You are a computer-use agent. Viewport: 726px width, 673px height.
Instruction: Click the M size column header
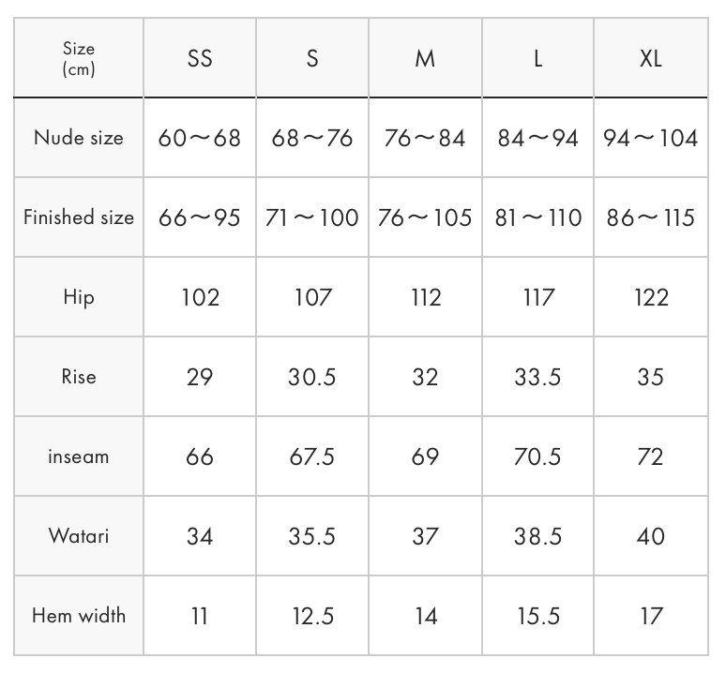[425, 58]
